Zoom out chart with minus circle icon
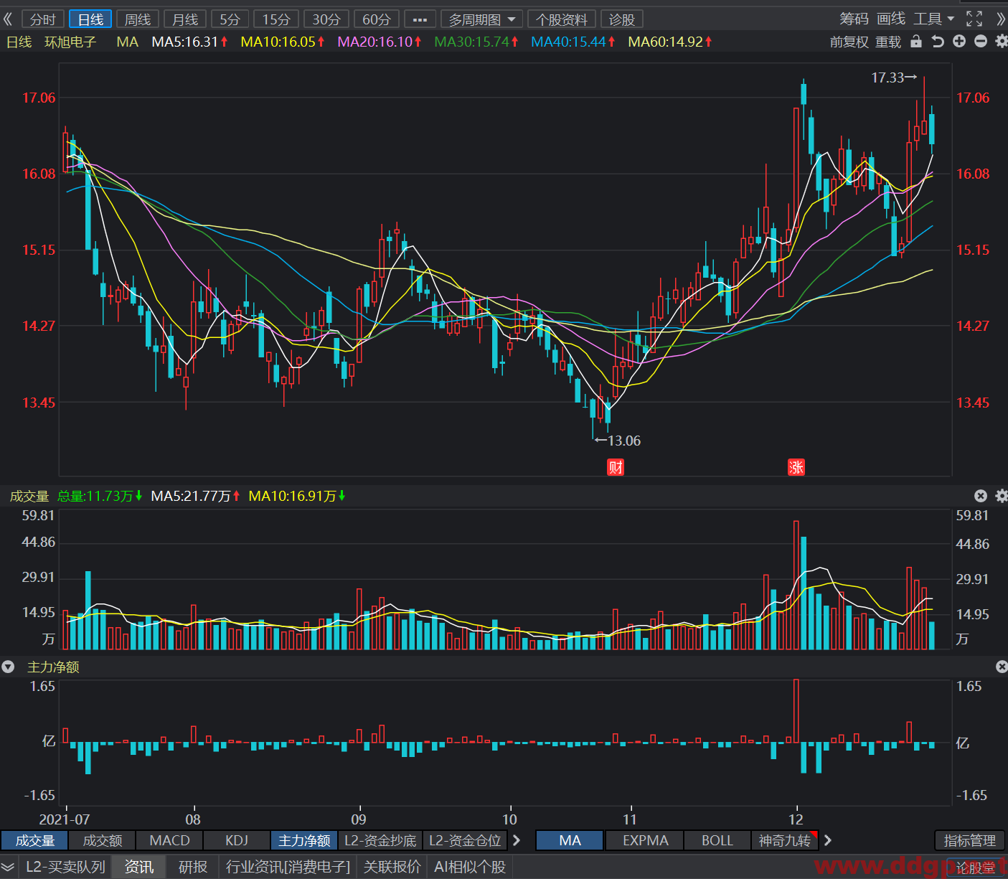1008x879 pixels. 981,42
